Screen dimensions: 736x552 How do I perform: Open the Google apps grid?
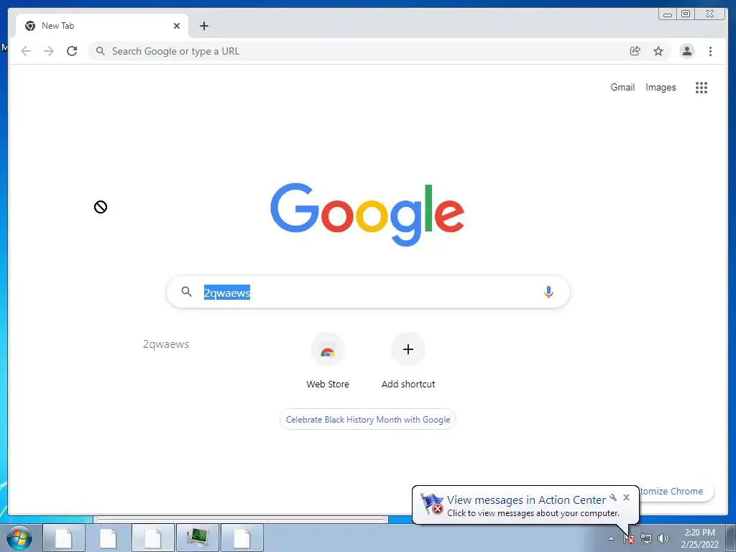coord(701,87)
